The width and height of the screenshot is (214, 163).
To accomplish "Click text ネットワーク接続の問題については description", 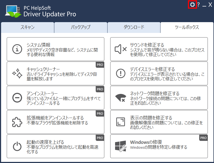I will [x=165, y=101].
